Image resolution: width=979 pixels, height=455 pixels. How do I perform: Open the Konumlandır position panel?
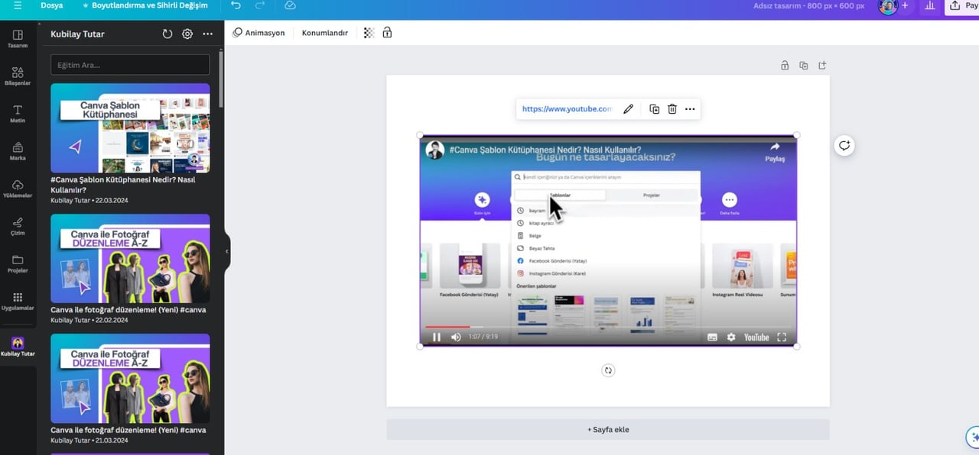point(324,33)
